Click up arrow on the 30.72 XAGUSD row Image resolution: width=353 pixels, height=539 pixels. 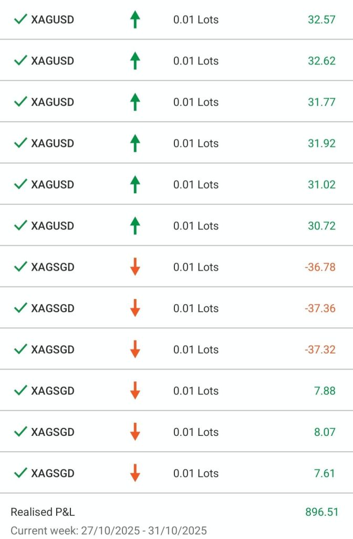(135, 226)
